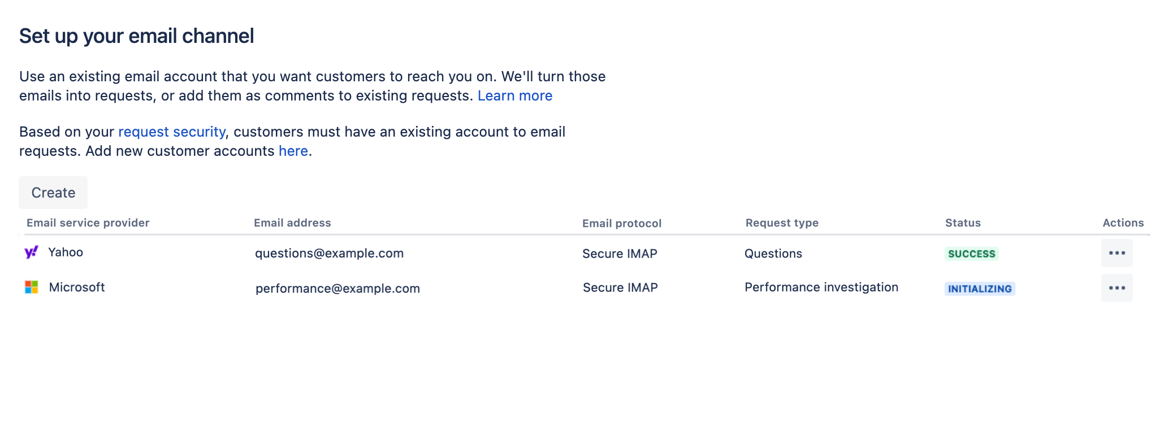The width and height of the screenshot is (1160, 429).
Task: Click the Microsoft provider logo icon
Action: click(x=32, y=287)
